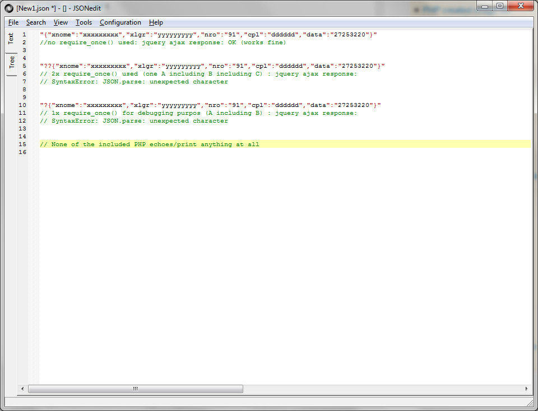Maximize the JSONedit window
The width and height of the screenshot is (538, 411).
[500, 6]
